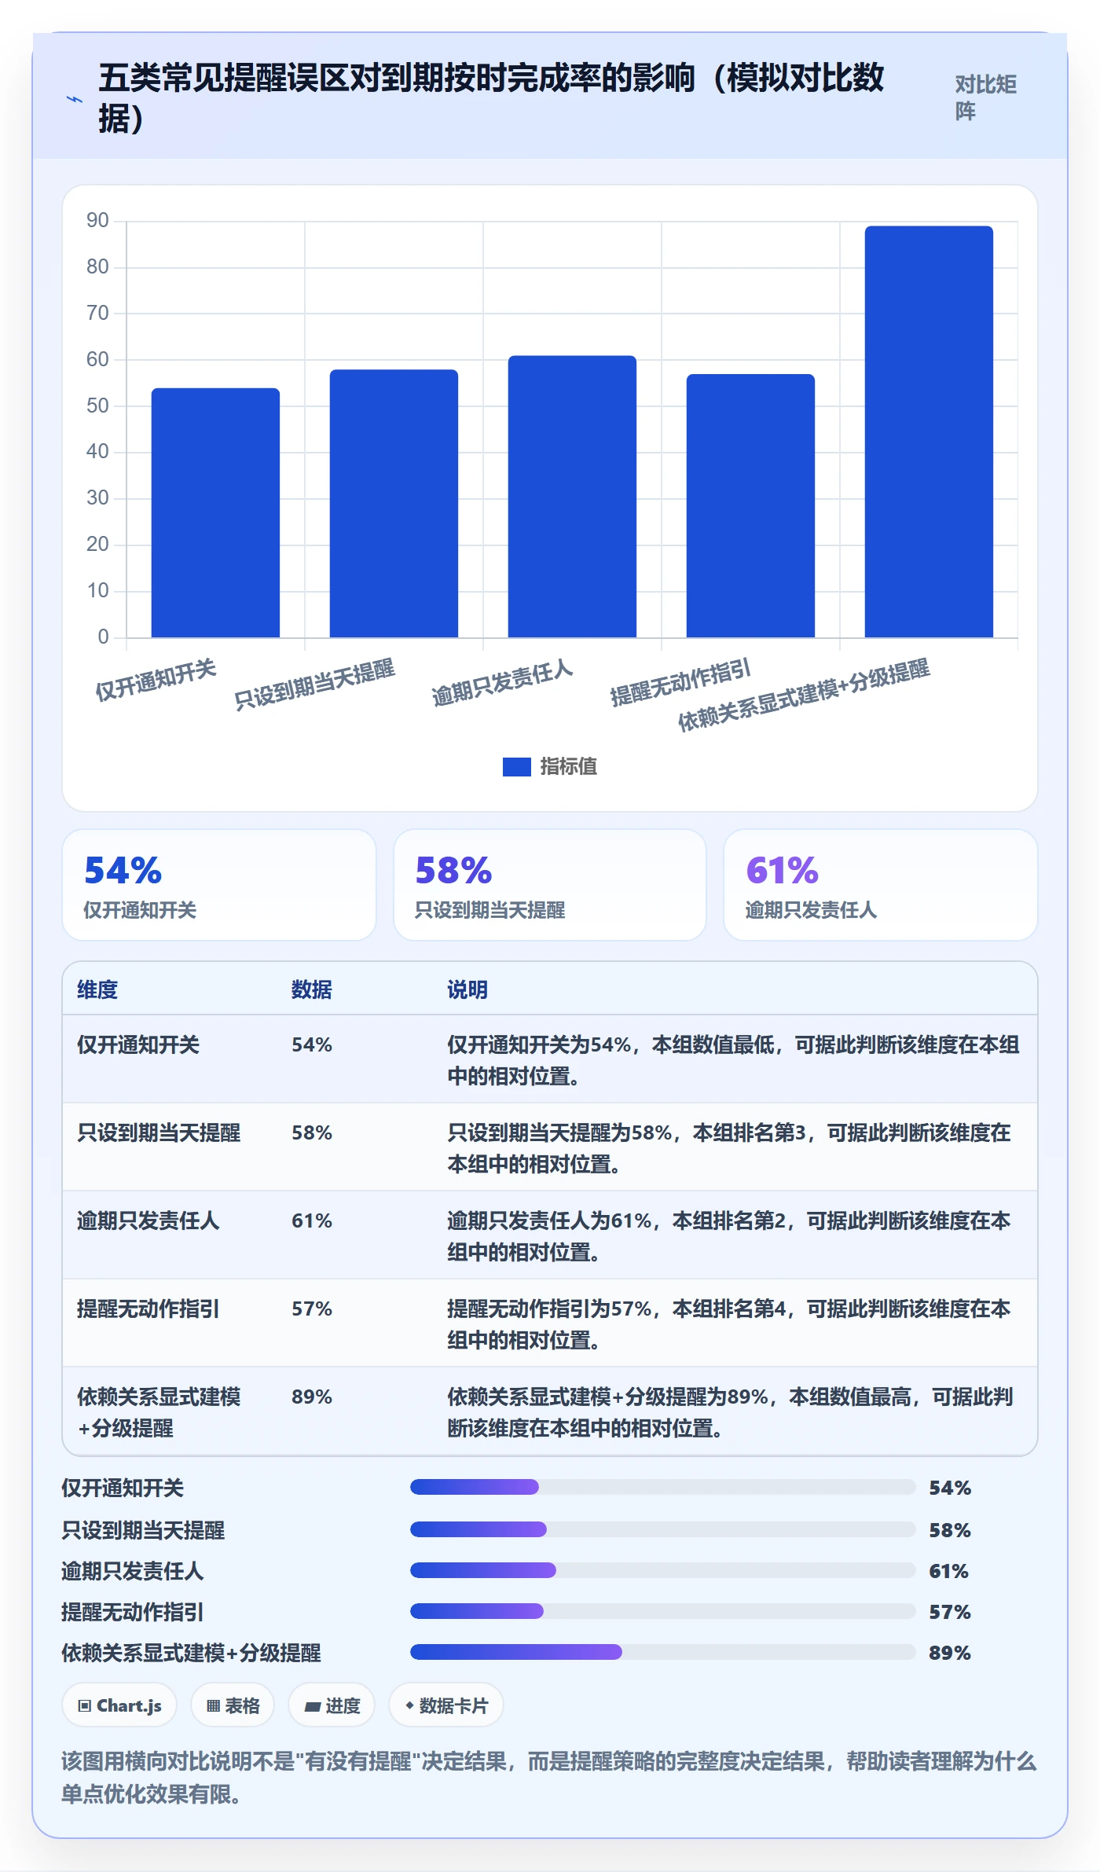Click the grid icon in 表格 chip
The image size is (1100, 1872).
click(x=213, y=1706)
